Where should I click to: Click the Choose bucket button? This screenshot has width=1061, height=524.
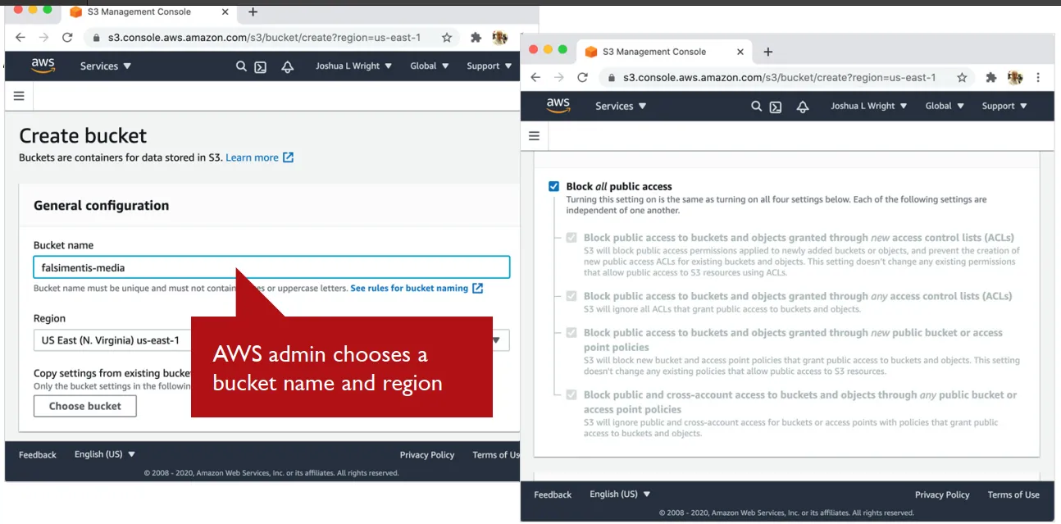(x=85, y=406)
